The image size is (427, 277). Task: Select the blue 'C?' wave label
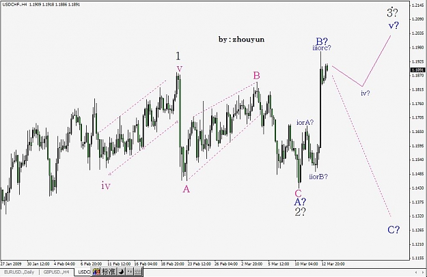[394, 230]
